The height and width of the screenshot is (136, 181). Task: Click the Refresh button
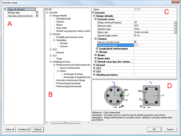(38, 129)
